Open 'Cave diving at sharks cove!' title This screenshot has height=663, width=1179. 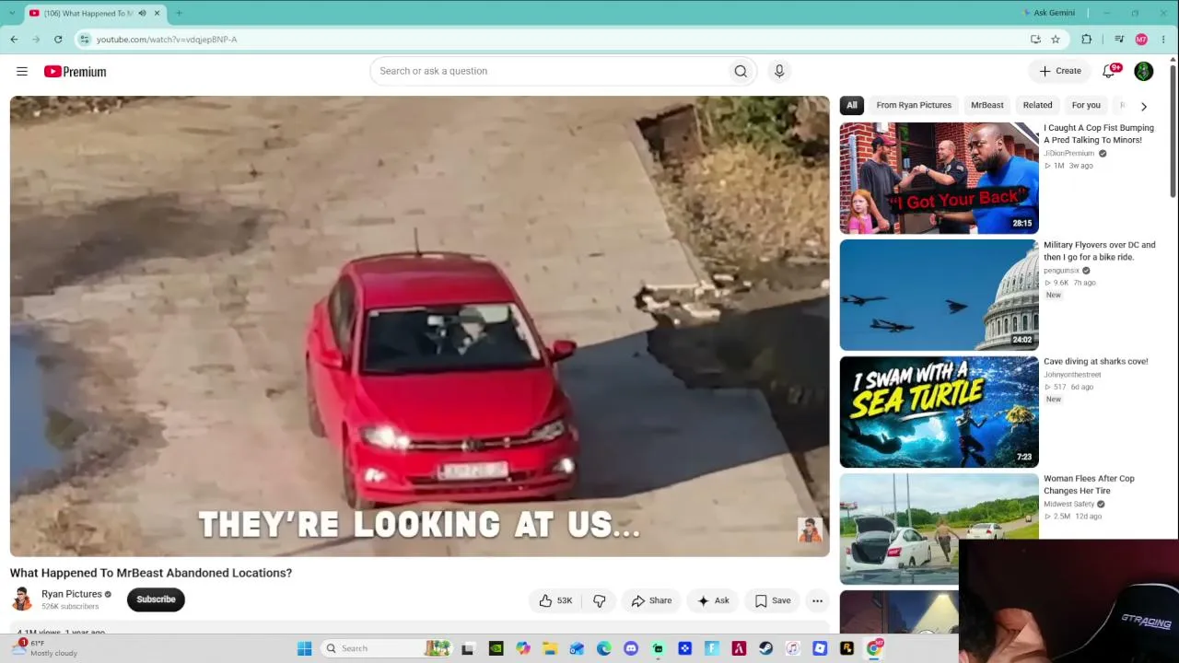pyautogui.click(x=1095, y=362)
